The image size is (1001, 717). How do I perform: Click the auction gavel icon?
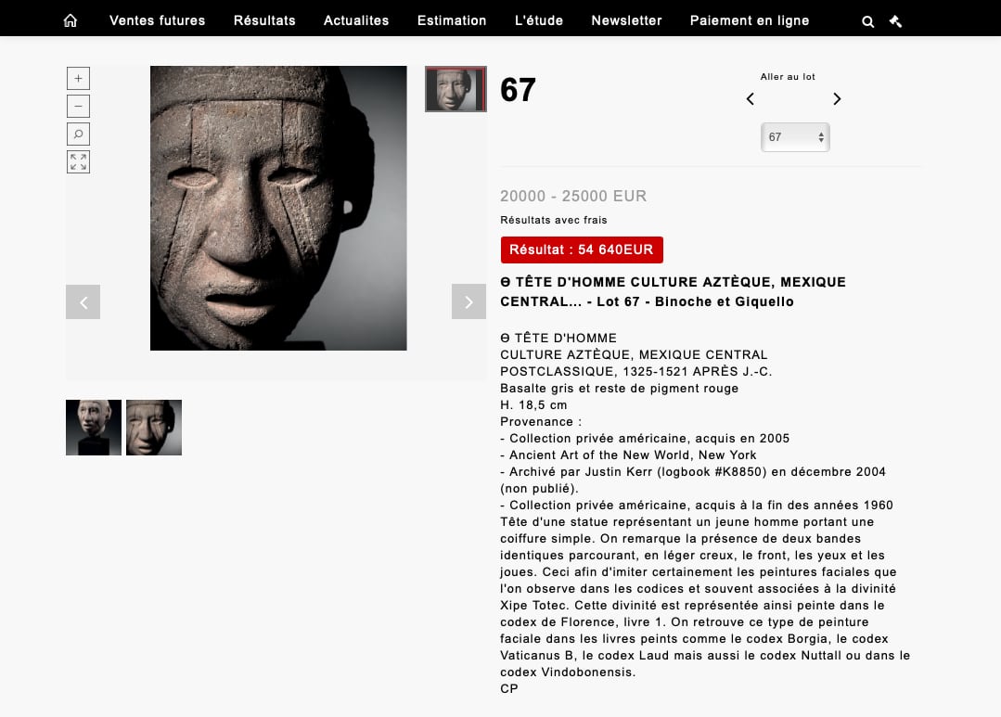(895, 21)
